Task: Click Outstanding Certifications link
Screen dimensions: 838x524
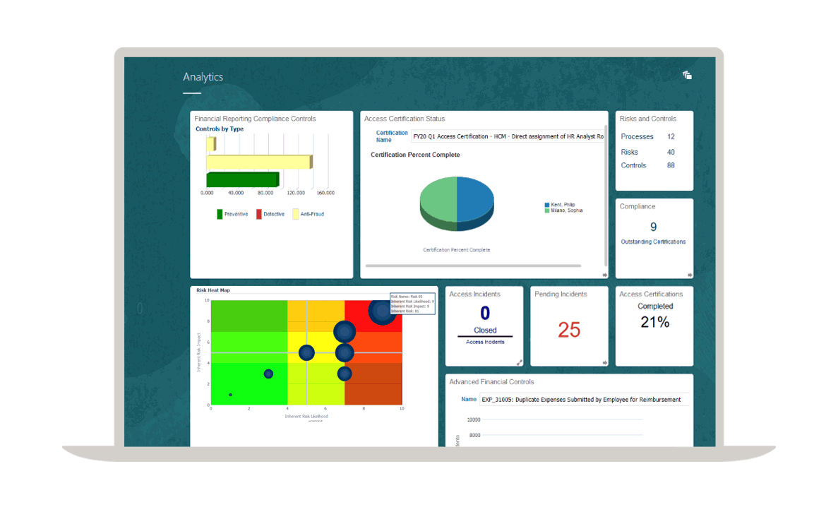Action: point(653,242)
